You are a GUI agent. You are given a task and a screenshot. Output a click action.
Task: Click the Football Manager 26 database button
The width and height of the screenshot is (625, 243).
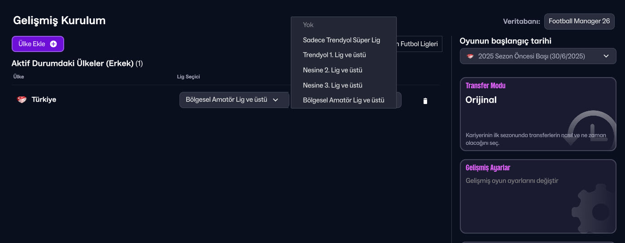pos(579,21)
